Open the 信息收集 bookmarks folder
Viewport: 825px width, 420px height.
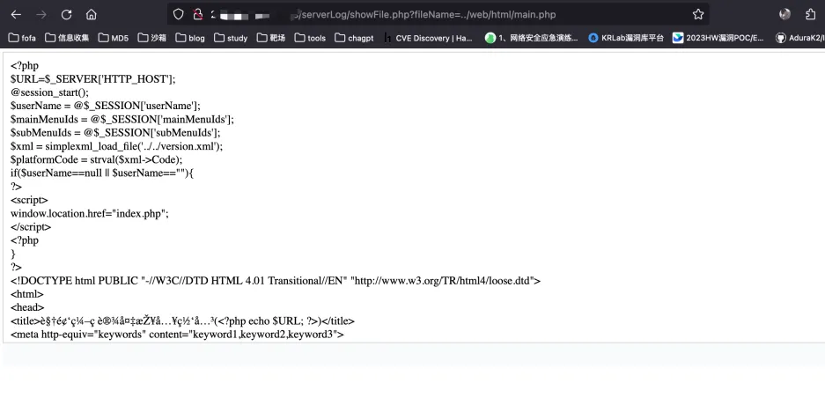click(x=67, y=38)
